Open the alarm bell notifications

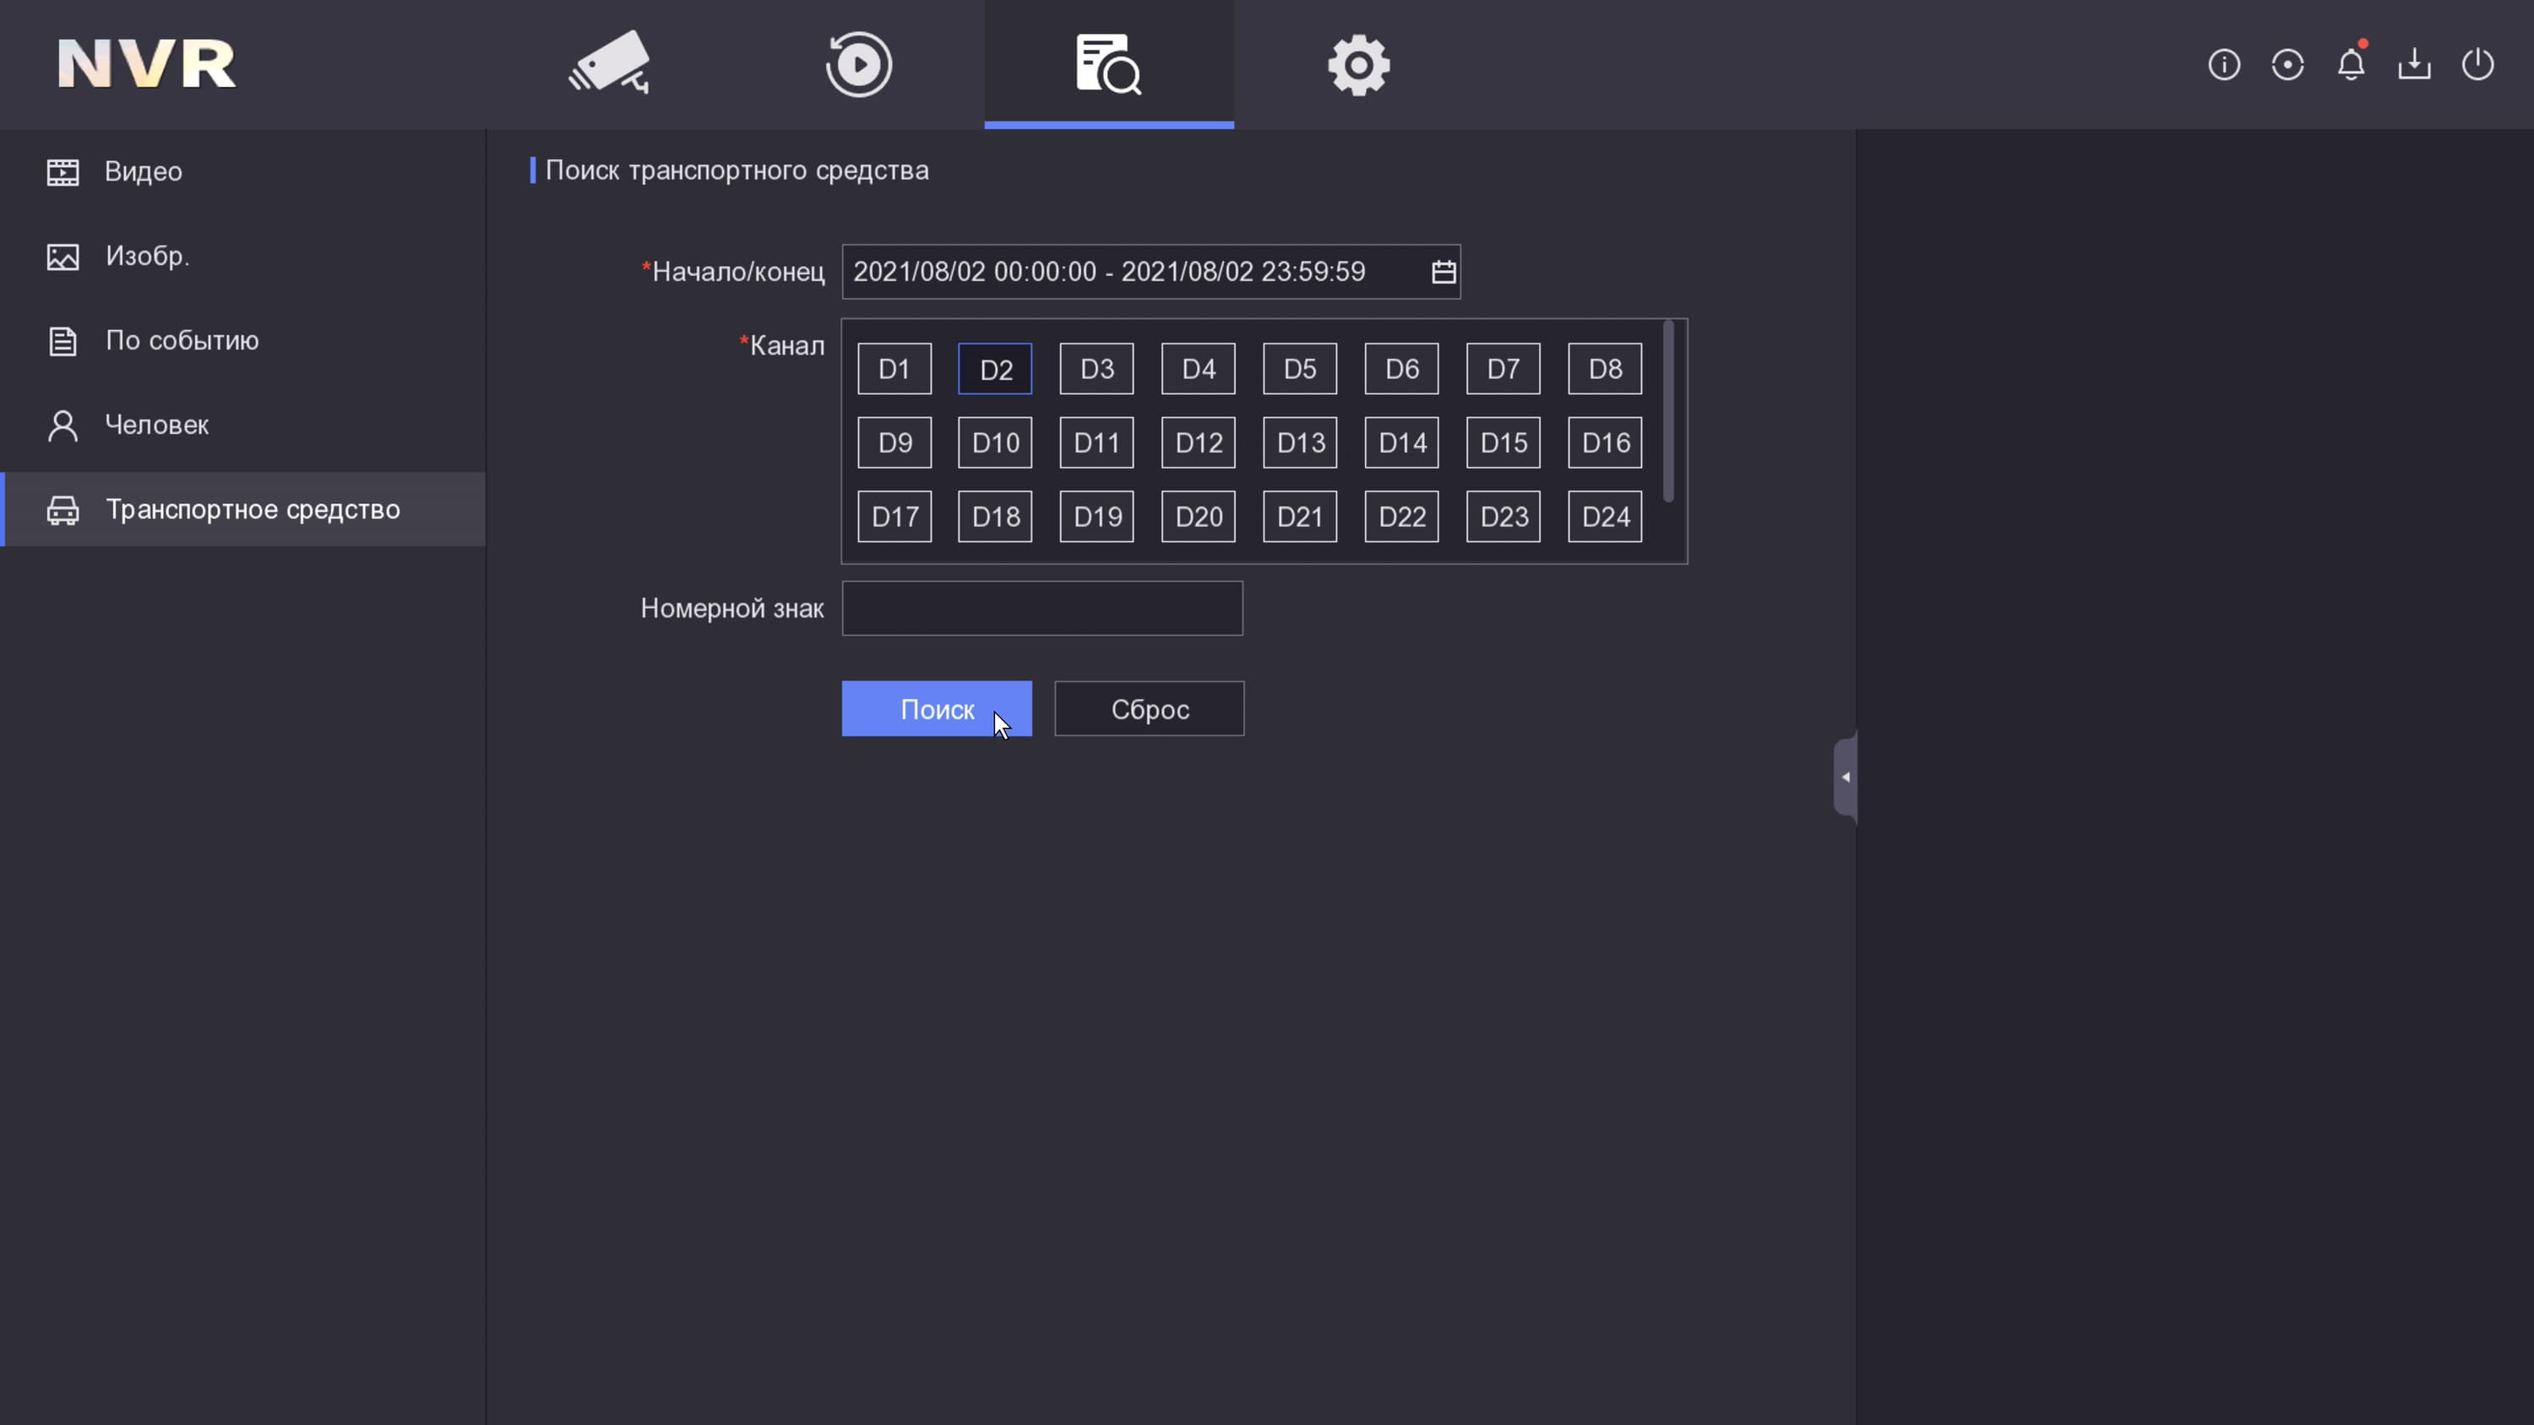(x=2350, y=65)
